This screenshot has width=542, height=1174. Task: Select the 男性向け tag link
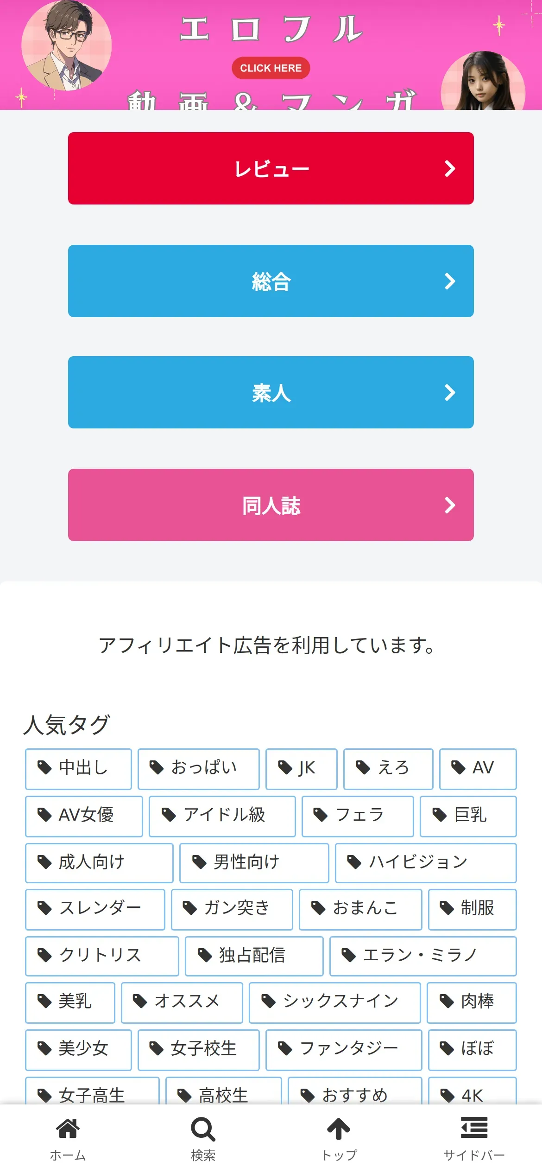tap(254, 863)
